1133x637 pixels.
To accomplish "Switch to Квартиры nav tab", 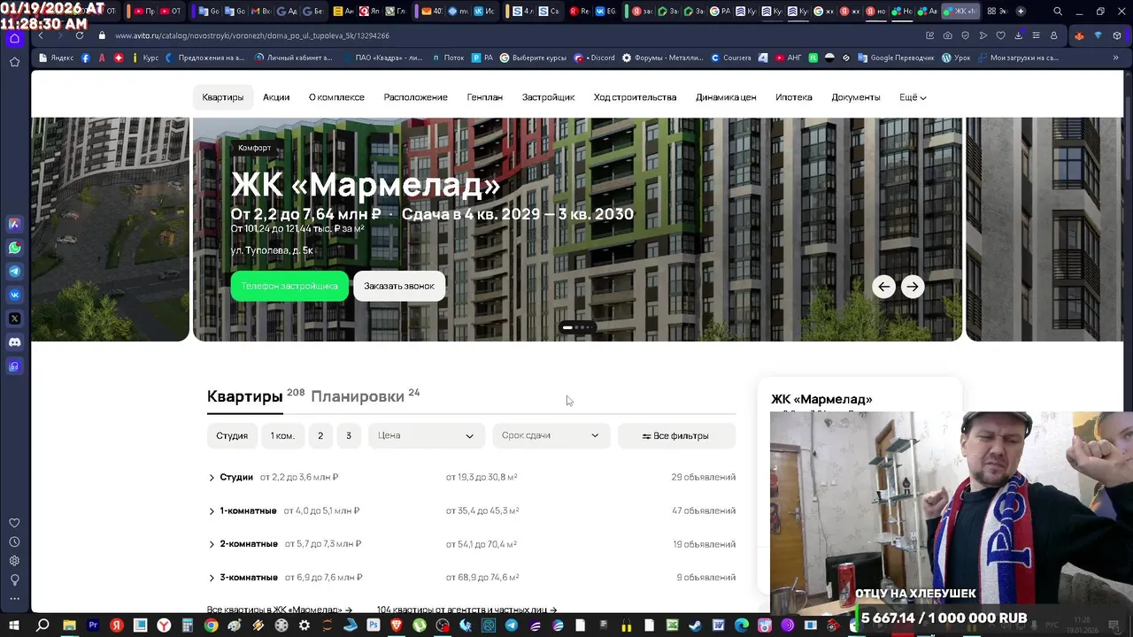I will tap(223, 97).
